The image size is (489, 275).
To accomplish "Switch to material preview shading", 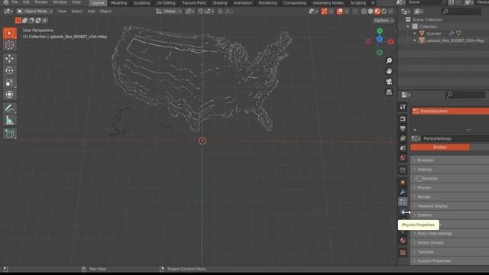I will click(377, 11).
